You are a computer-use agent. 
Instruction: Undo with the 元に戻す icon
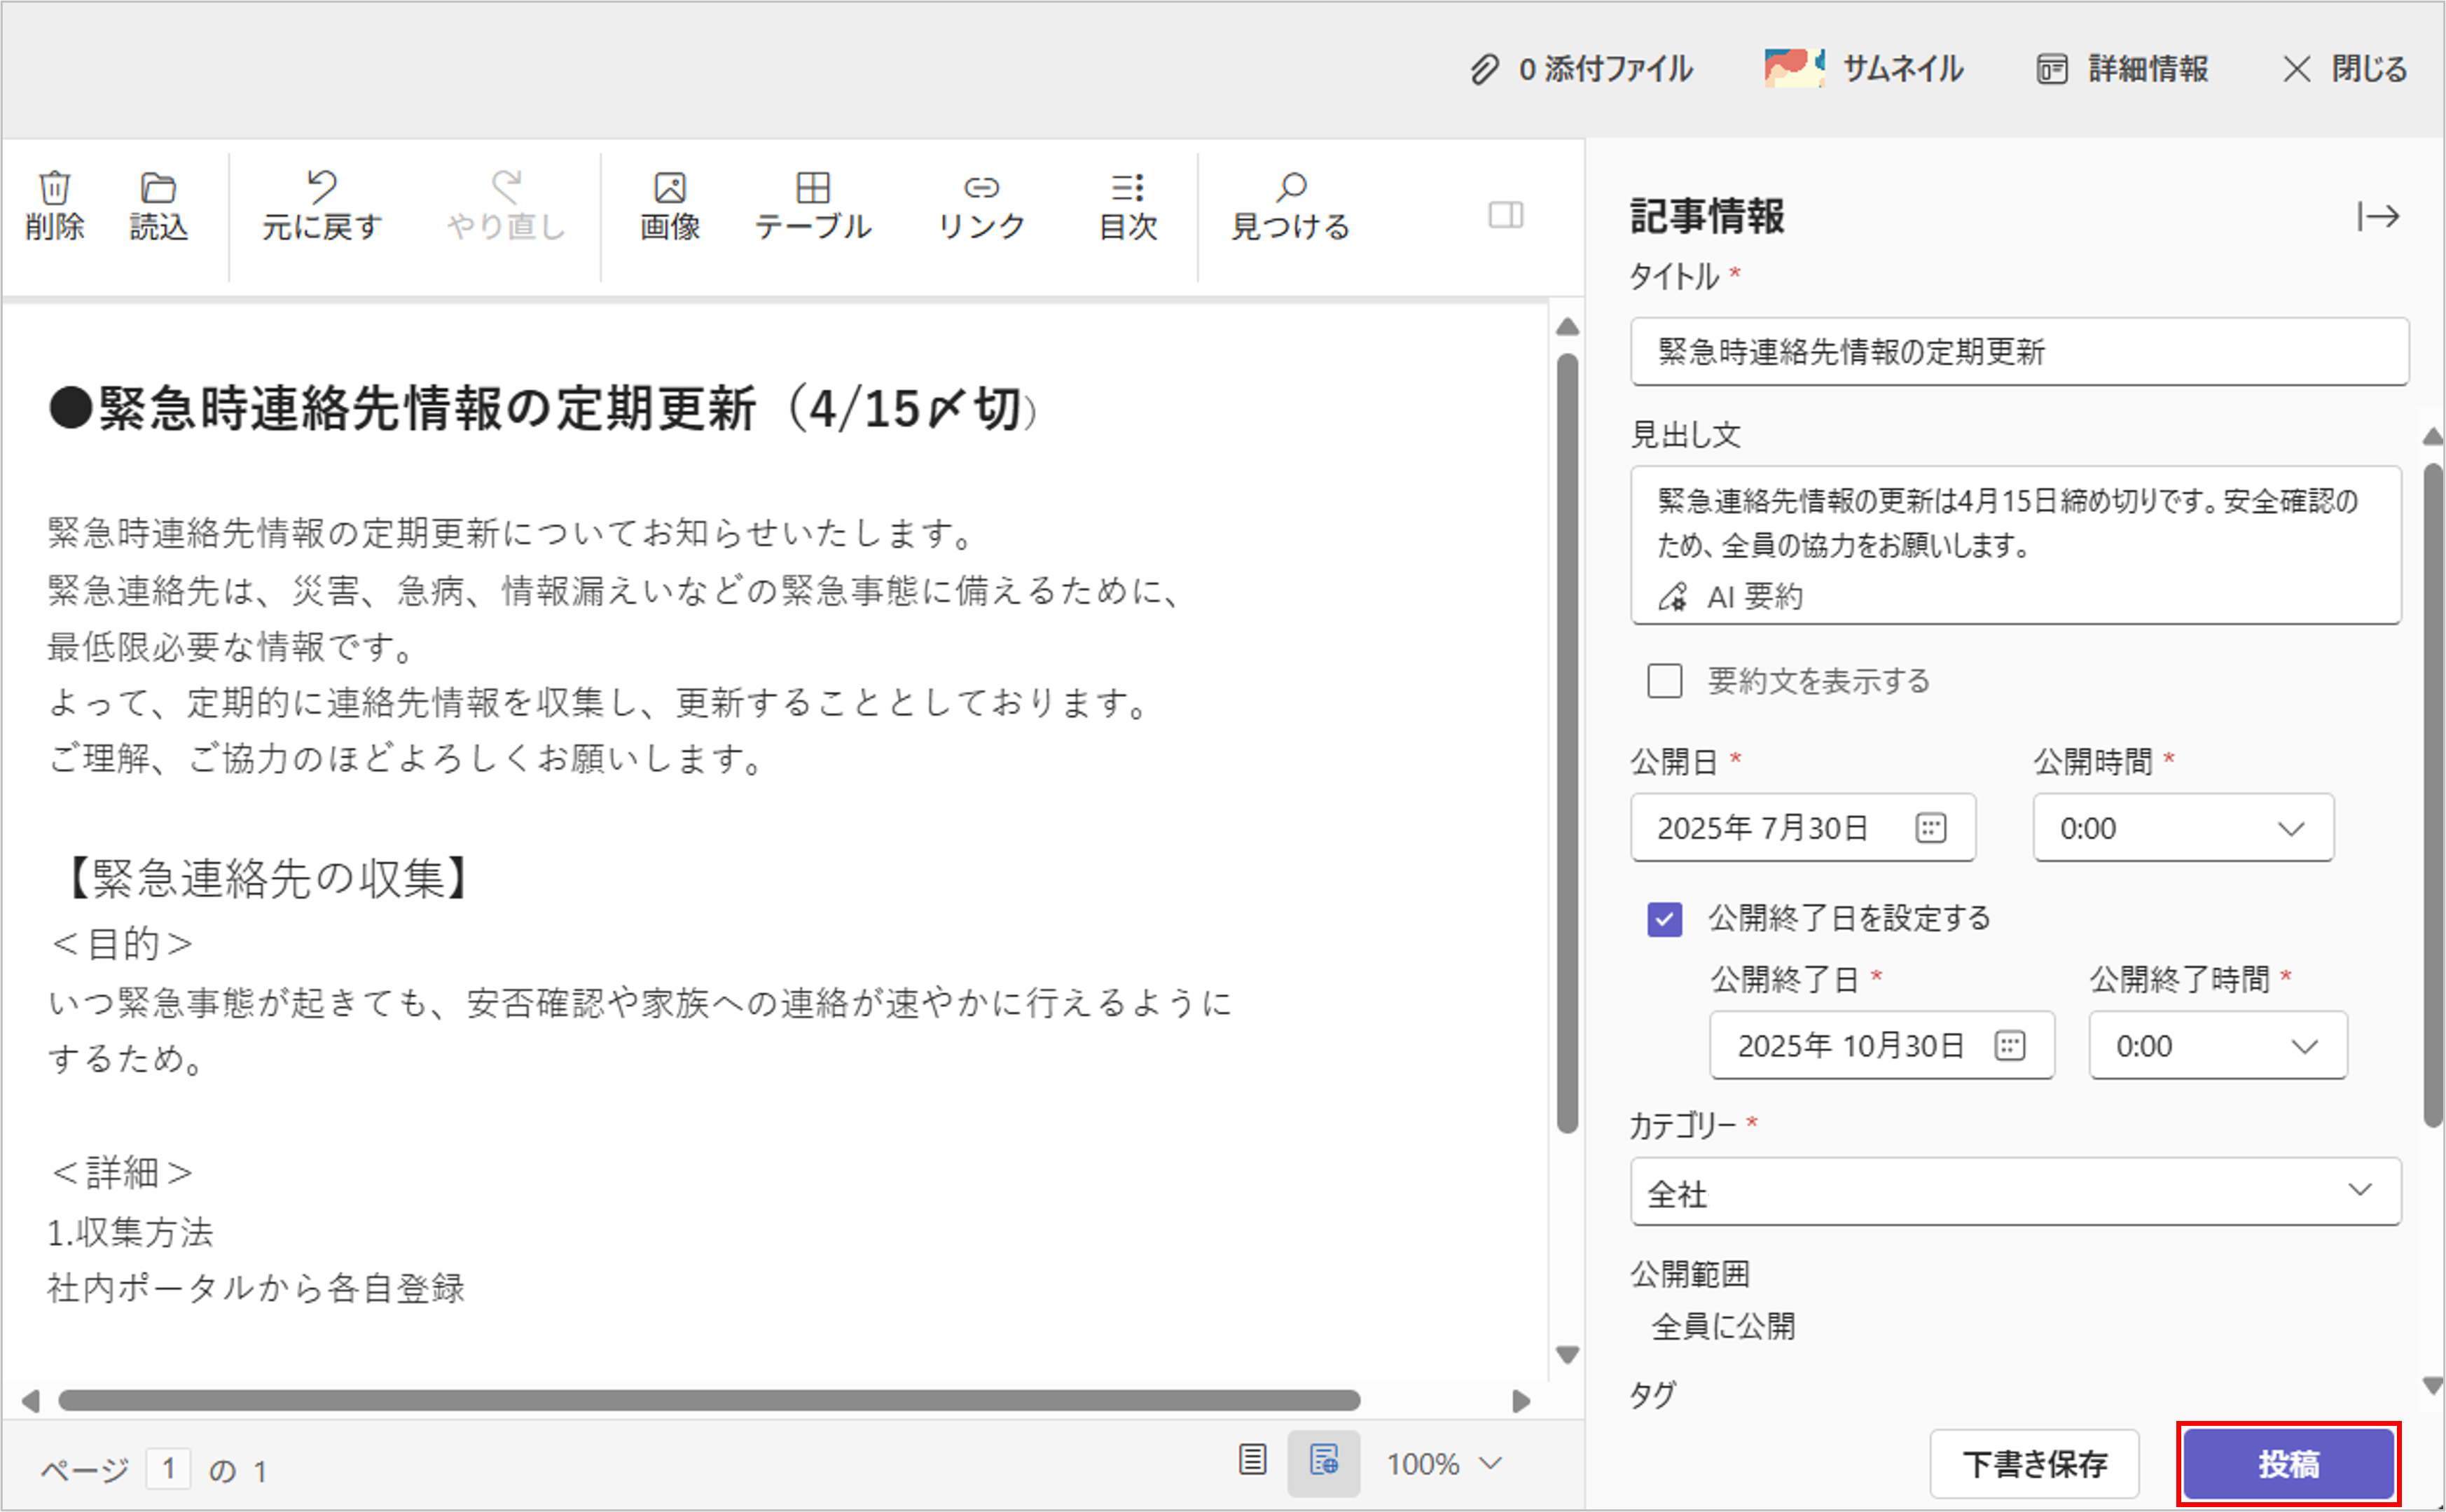tap(321, 187)
